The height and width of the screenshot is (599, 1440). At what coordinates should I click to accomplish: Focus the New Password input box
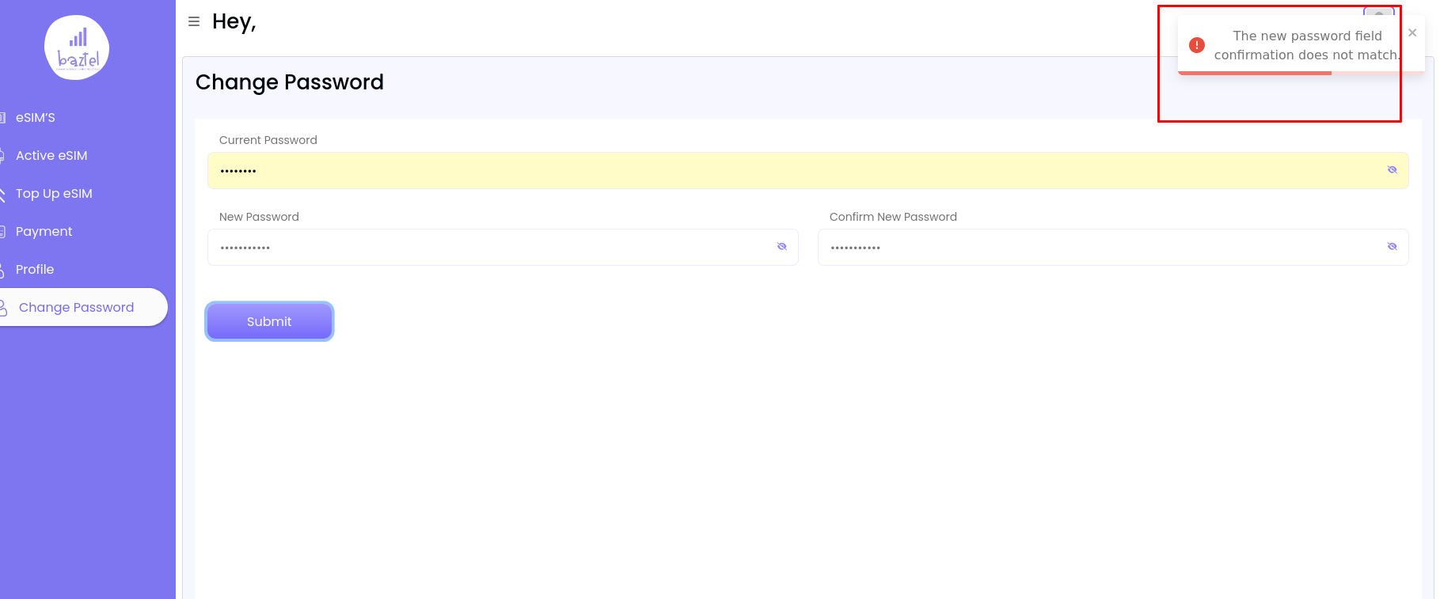pos(491,248)
